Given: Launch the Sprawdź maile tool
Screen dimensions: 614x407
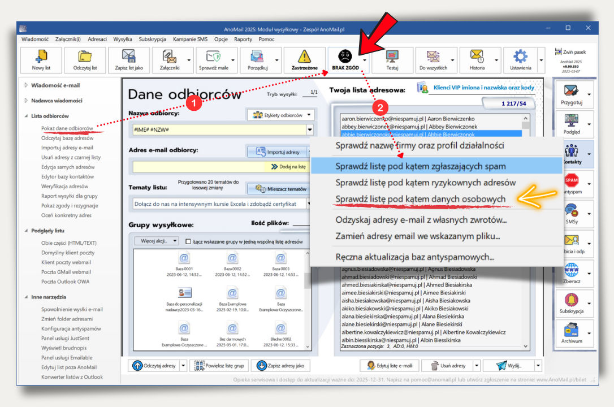Looking at the screenshot, I should coord(213,57).
